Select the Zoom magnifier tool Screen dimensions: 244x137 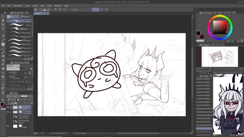coord(3,16)
